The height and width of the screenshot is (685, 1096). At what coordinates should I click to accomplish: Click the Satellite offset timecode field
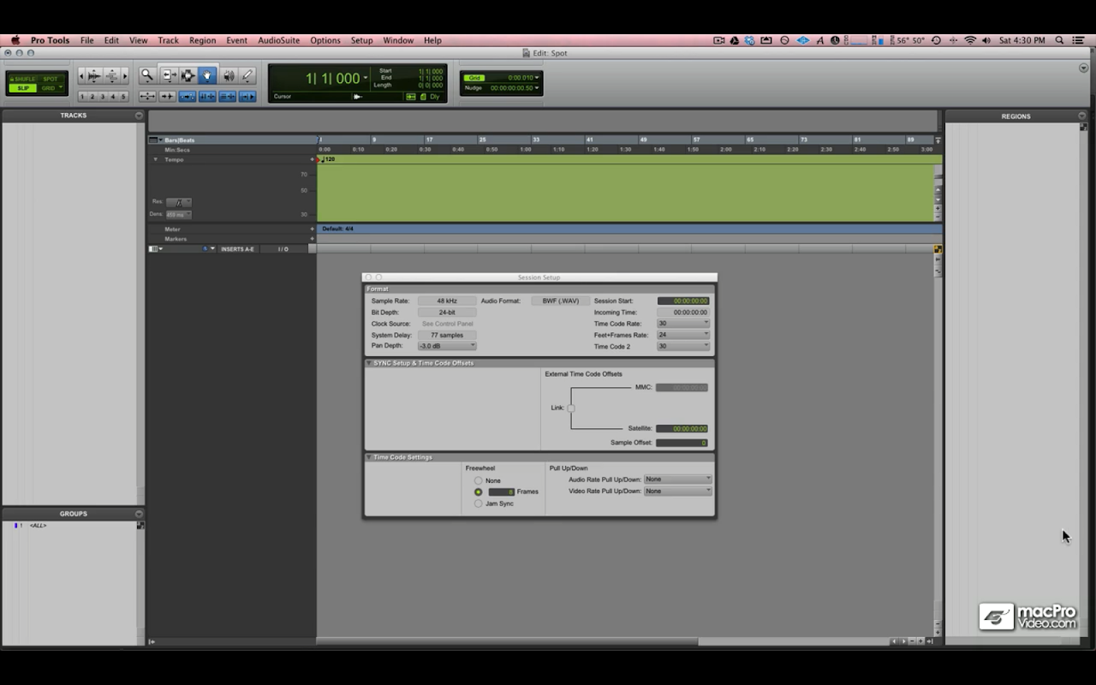682,428
